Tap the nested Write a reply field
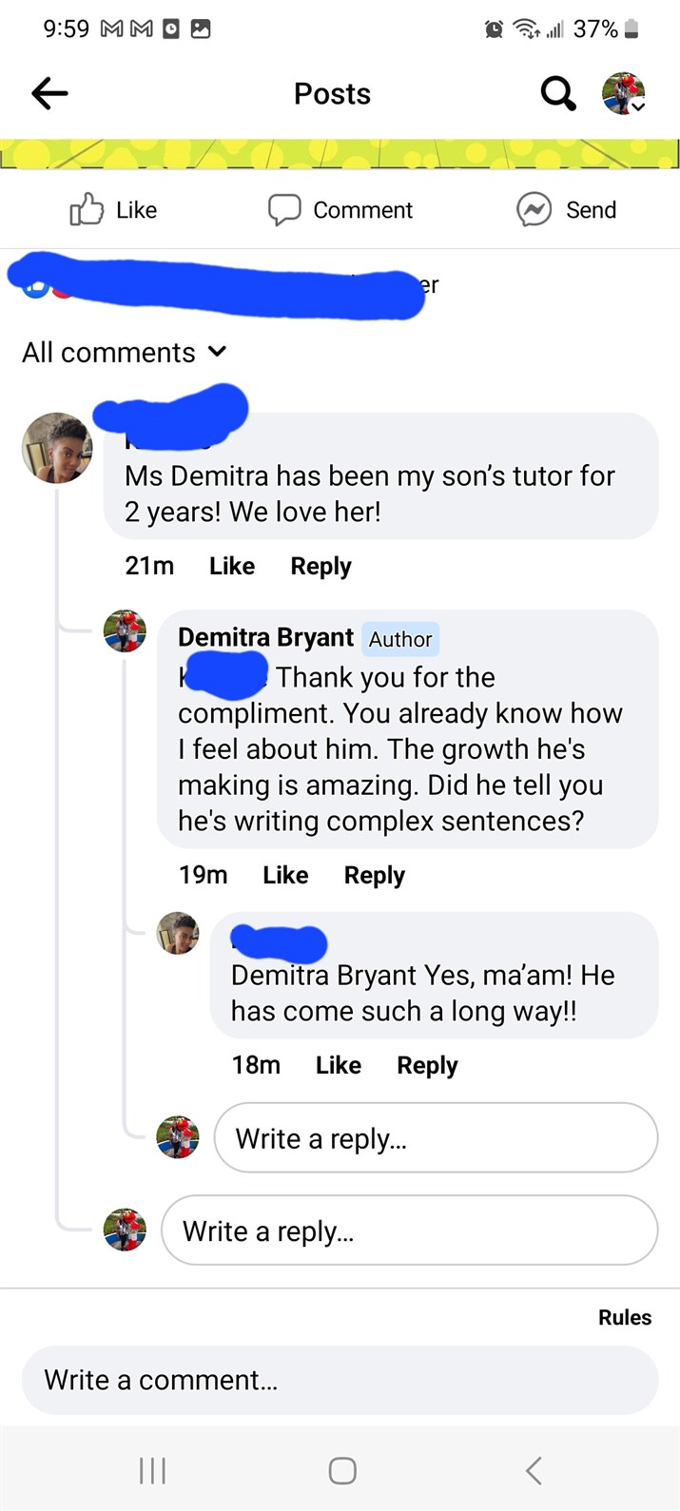The image size is (680, 1511). [436, 1138]
